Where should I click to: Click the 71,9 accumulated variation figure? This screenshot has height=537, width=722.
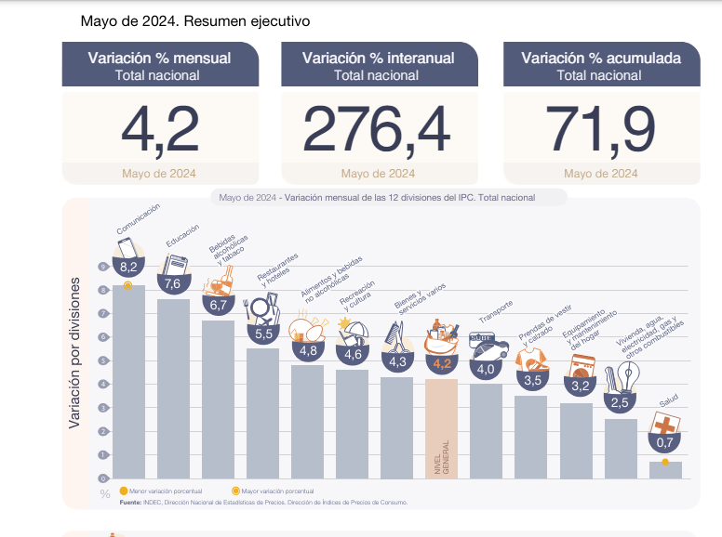(x=600, y=129)
